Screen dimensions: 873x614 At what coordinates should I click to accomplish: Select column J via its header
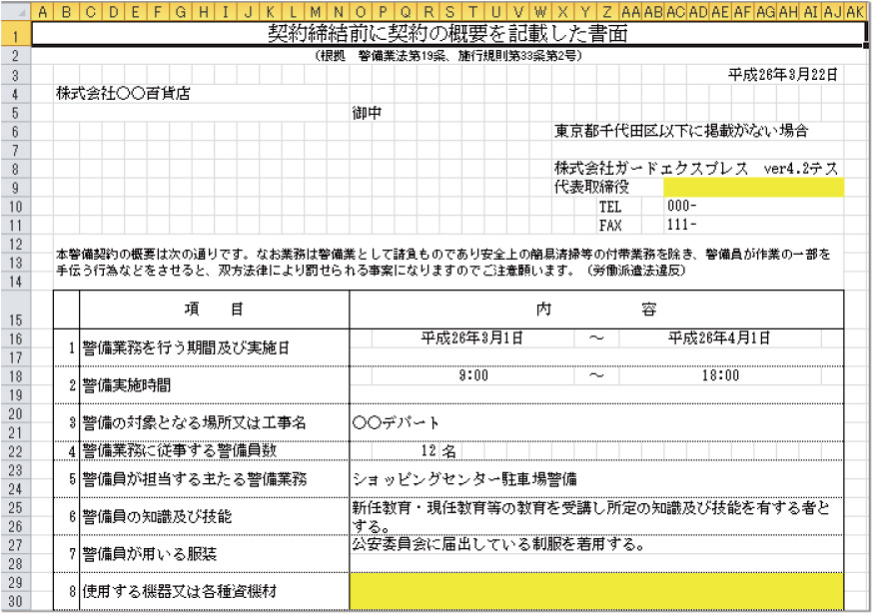[249, 12]
